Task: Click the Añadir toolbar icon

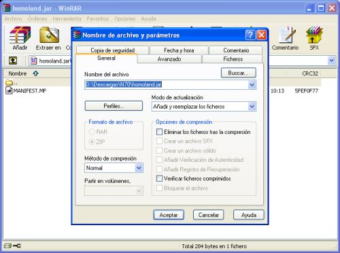Action: [20, 35]
